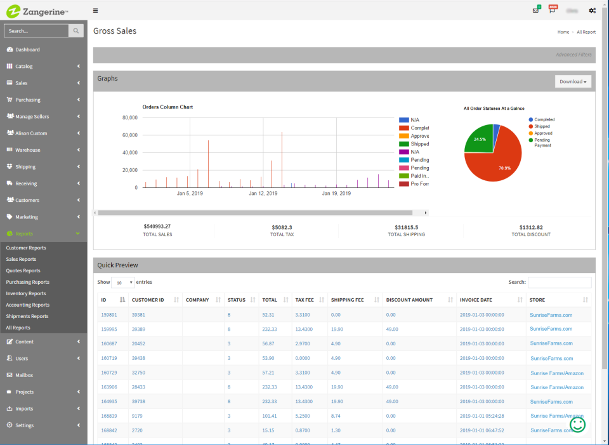Viewport: 609px width, 445px height.
Task: Open Advanced Filters link
Action: point(573,55)
